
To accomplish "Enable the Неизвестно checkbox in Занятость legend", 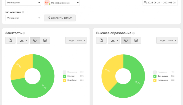I will (x=65, y=72).
